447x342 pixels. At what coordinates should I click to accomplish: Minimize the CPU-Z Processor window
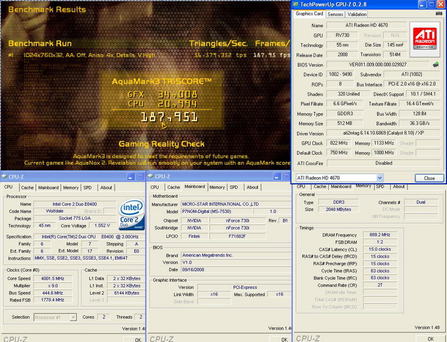(x=131, y=177)
